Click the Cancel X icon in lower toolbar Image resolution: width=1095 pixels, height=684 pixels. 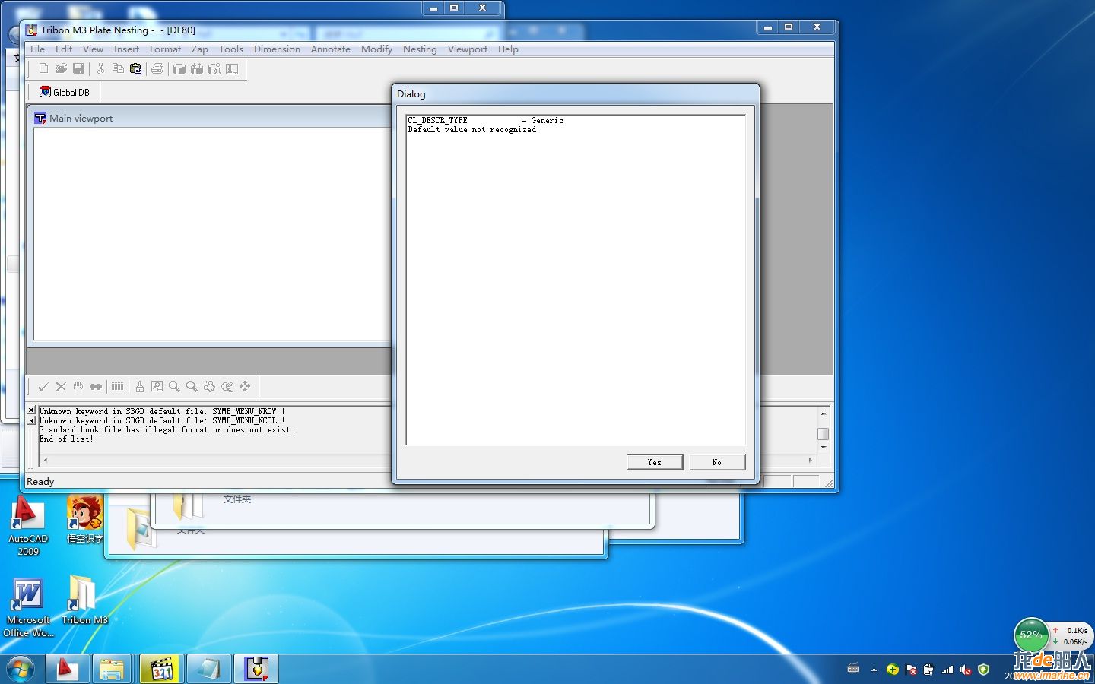coord(61,386)
